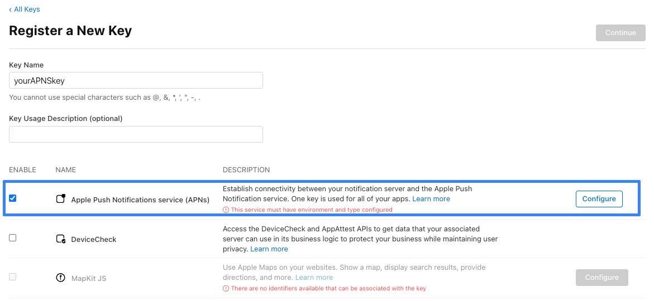Click the Key Usage Description field
This screenshot has height=301, width=654.
coord(136,134)
